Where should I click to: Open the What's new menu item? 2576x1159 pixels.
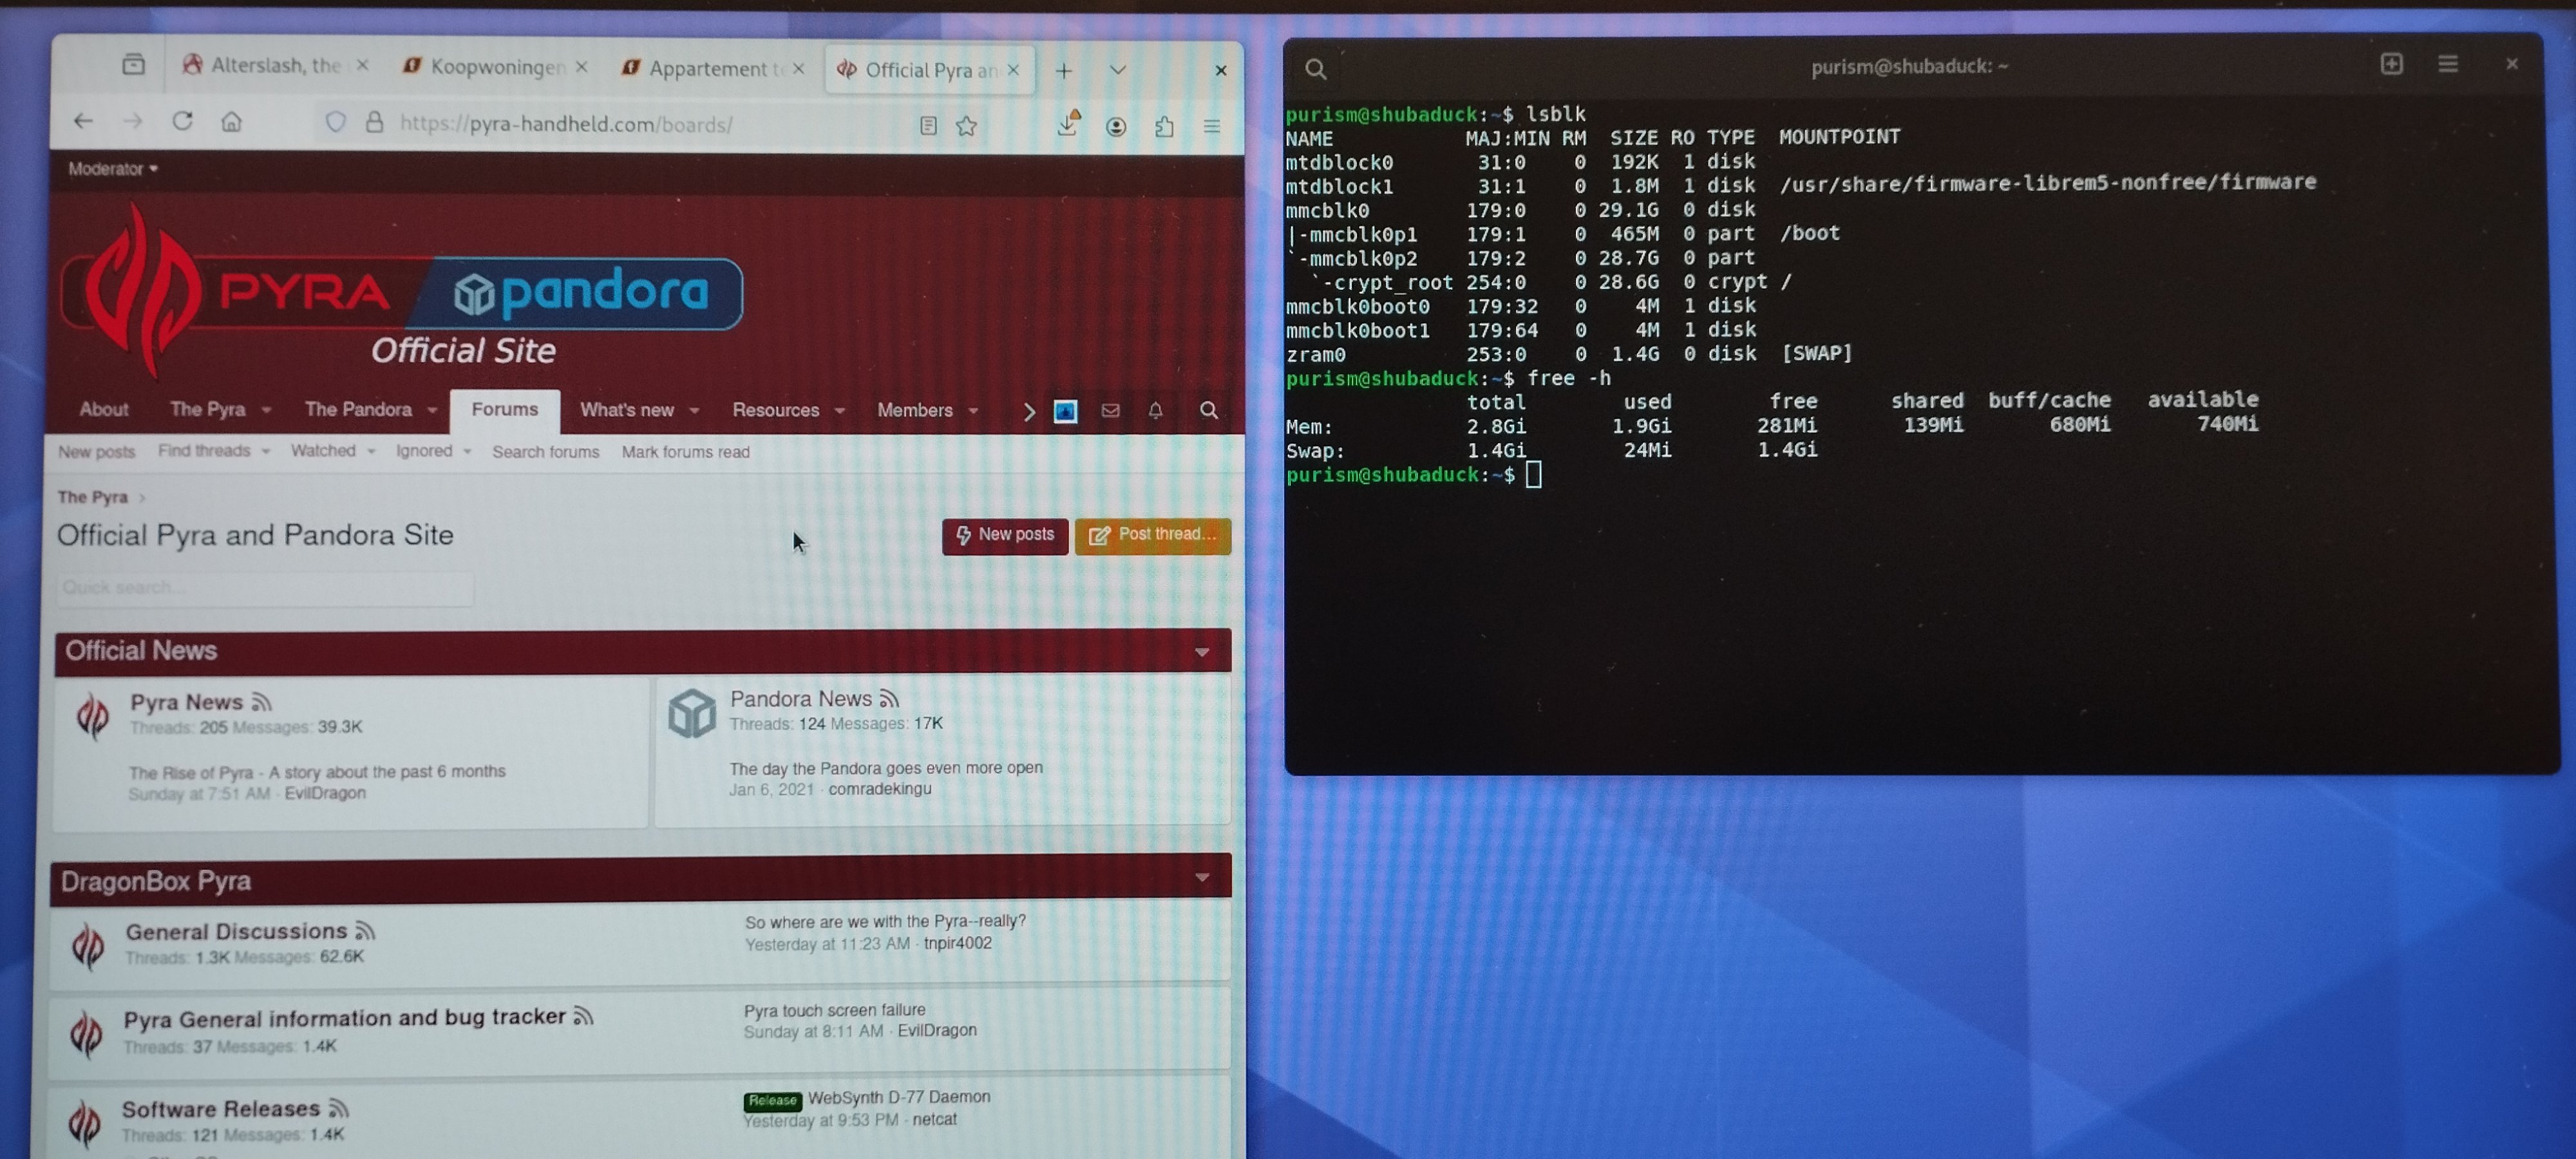pyautogui.click(x=627, y=410)
